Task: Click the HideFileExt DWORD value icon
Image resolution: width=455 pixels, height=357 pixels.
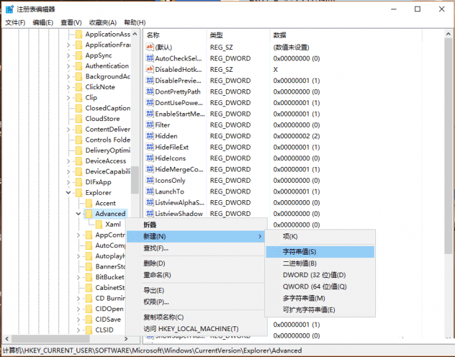Action: (x=149, y=148)
